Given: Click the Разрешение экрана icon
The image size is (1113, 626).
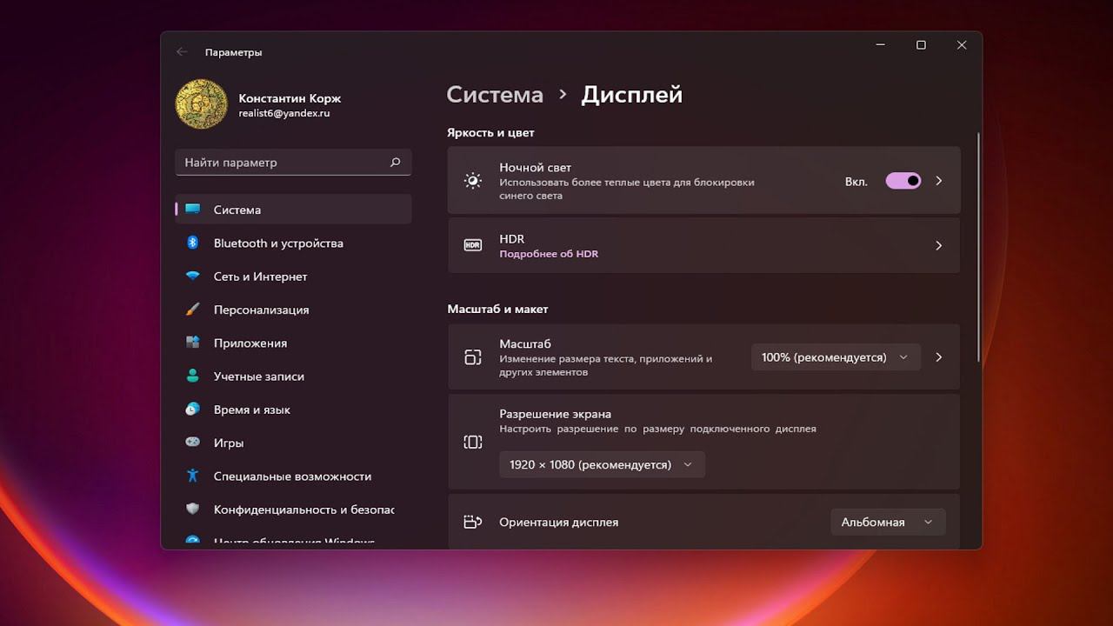Looking at the screenshot, I should click(x=473, y=443).
